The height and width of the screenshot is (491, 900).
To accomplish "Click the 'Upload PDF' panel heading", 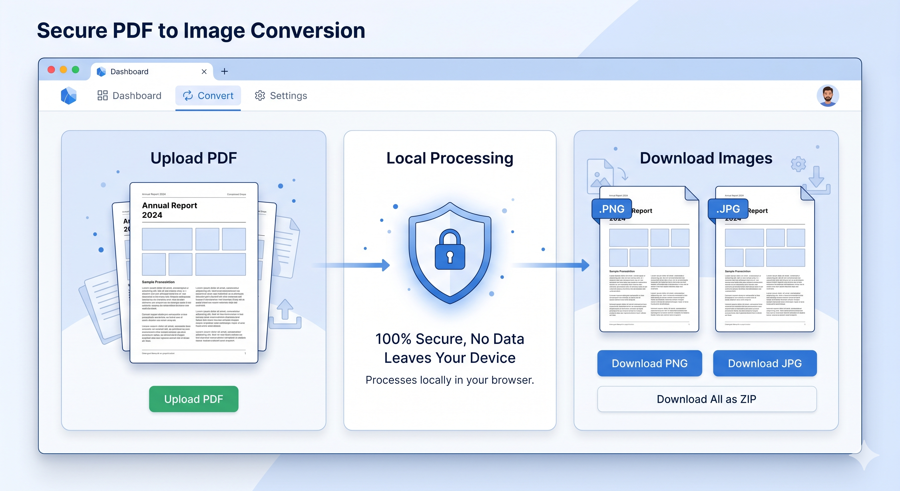I will (194, 158).
